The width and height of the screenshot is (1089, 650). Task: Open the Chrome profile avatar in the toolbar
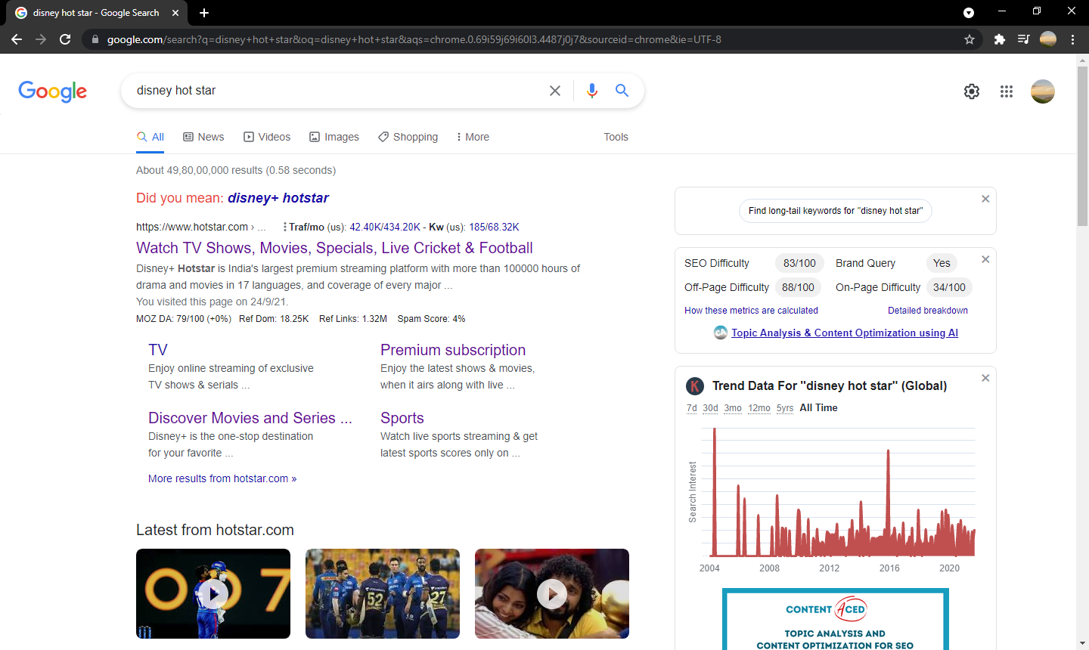(x=1048, y=39)
